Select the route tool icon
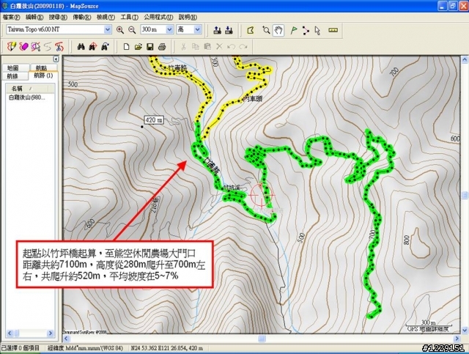 click(x=306, y=30)
